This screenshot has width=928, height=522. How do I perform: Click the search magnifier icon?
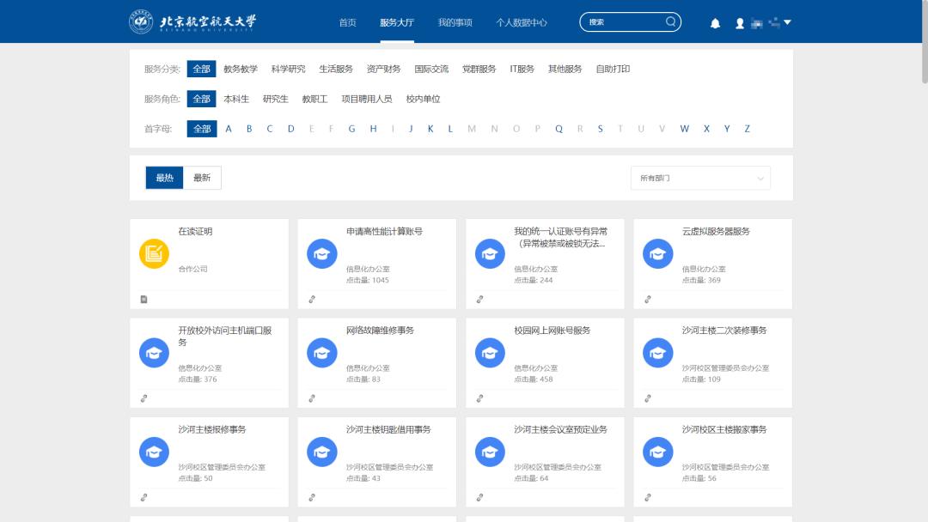(x=669, y=21)
